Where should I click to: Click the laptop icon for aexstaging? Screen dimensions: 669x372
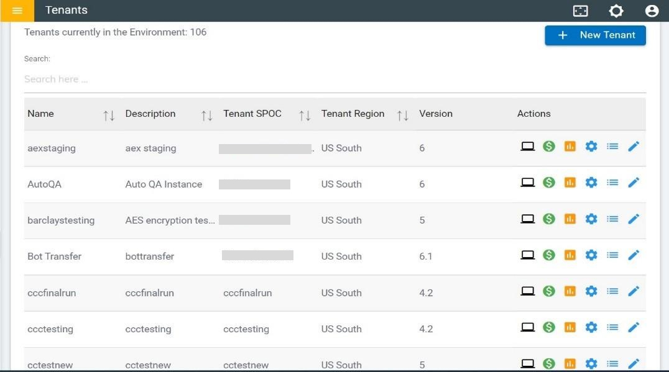pyautogui.click(x=527, y=147)
